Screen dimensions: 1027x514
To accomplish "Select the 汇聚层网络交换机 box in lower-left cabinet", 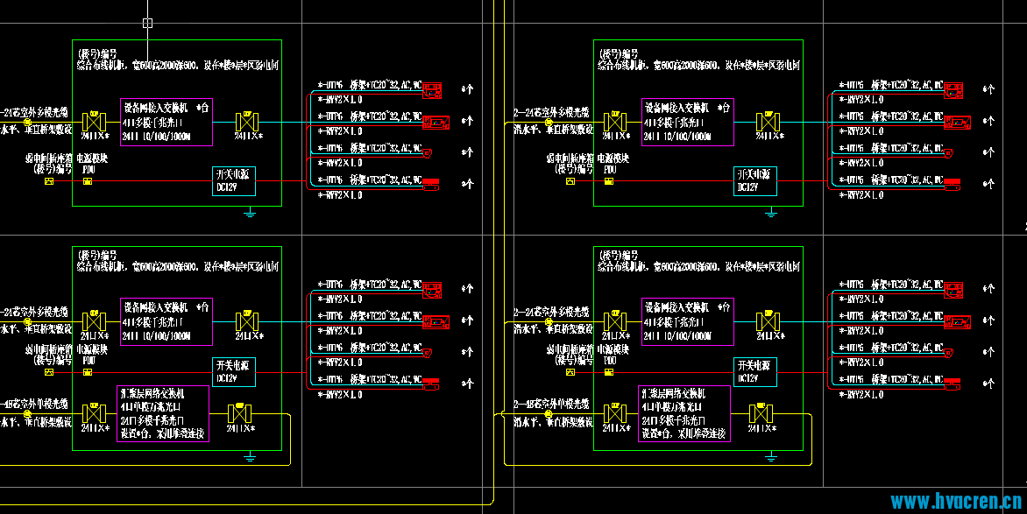I will [163, 413].
